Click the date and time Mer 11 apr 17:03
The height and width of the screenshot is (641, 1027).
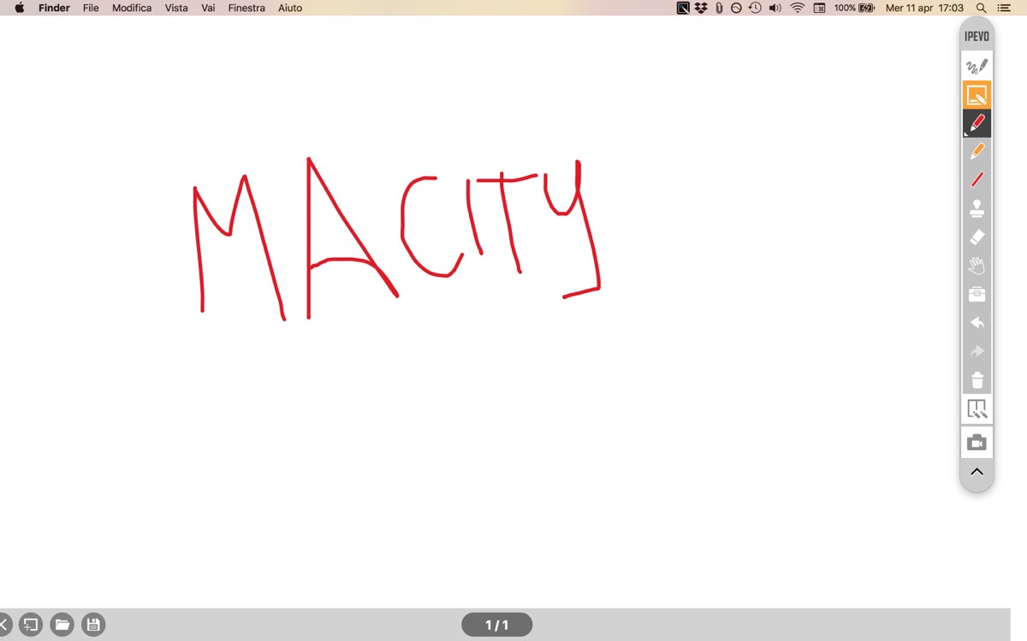pos(924,8)
